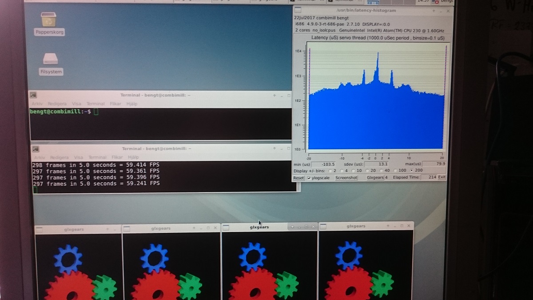Toggle the ylogscale checkbox
The width and height of the screenshot is (533, 300).
309,178
